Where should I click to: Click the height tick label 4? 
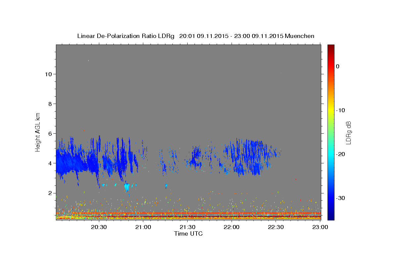pos(50,163)
